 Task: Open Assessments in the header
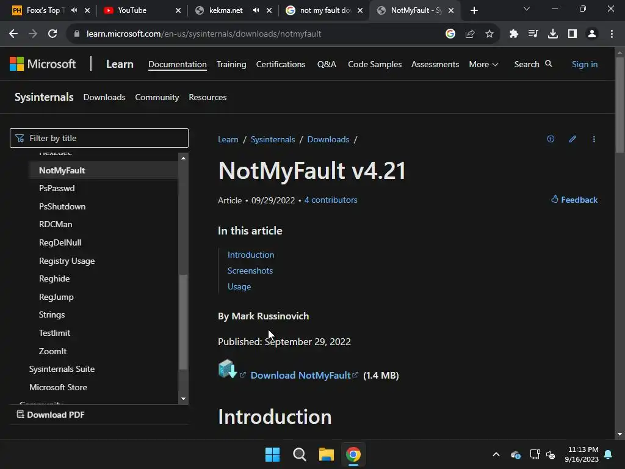(435, 64)
